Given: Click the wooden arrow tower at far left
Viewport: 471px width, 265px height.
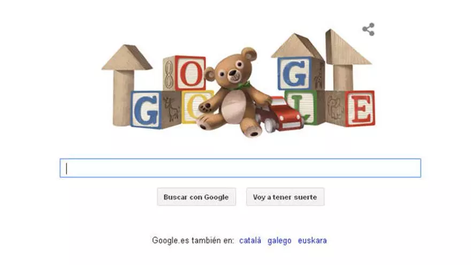Looking at the screenshot, I should click(x=126, y=86).
